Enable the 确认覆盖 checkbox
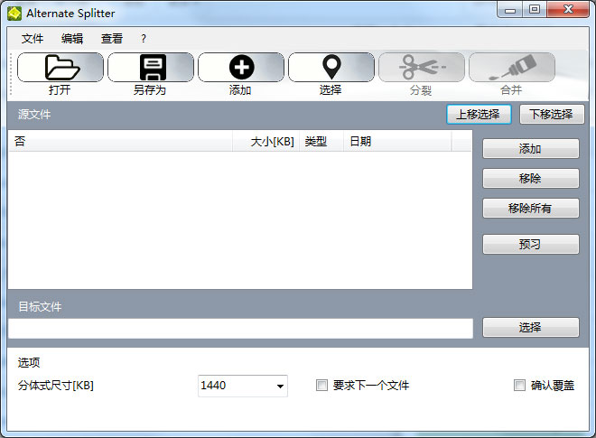 point(519,385)
